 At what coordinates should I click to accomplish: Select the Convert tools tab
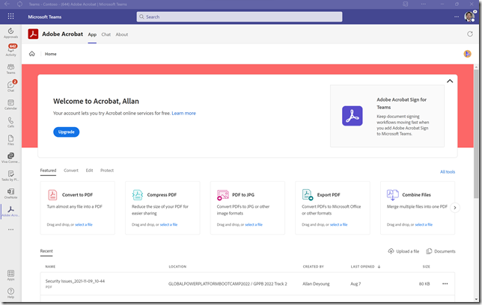point(71,170)
